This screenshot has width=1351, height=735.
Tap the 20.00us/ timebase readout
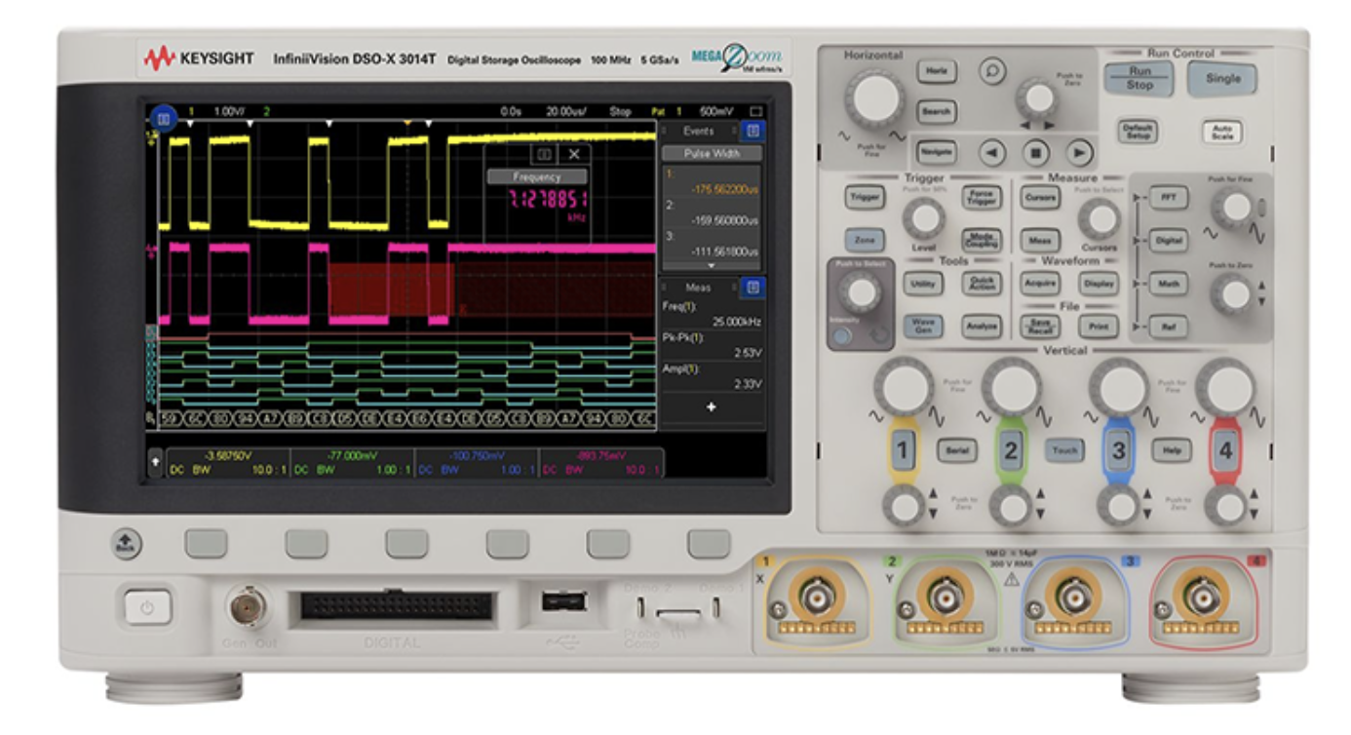pyautogui.click(x=565, y=112)
